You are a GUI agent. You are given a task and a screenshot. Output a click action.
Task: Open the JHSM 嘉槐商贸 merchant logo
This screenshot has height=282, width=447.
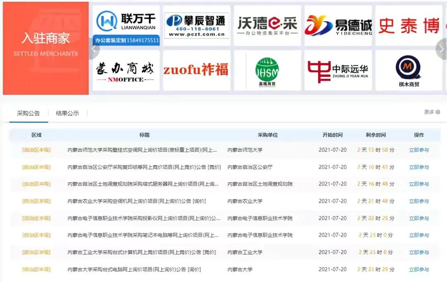pyautogui.click(x=267, y=70)
